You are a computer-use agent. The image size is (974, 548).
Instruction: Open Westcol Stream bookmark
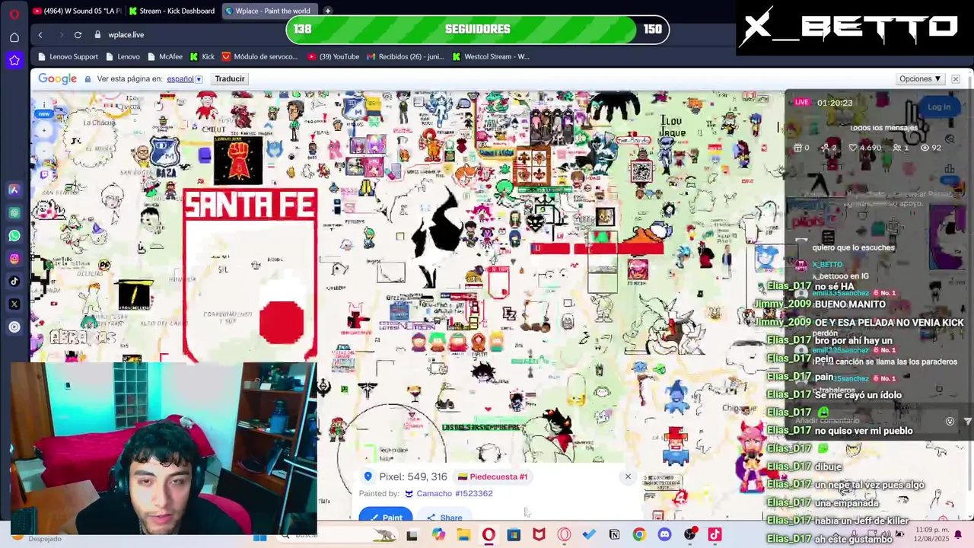[491, 56]
